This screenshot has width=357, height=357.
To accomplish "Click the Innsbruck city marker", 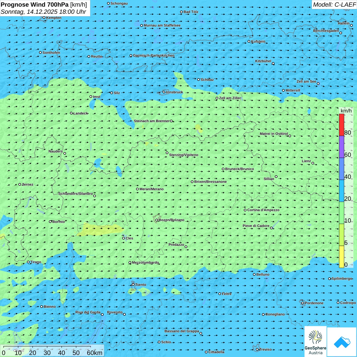I will tap(164, 92).
